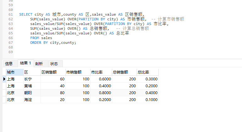Click line number 66 in the gutter
The image size is (242, 132).
tap(11, 38)
